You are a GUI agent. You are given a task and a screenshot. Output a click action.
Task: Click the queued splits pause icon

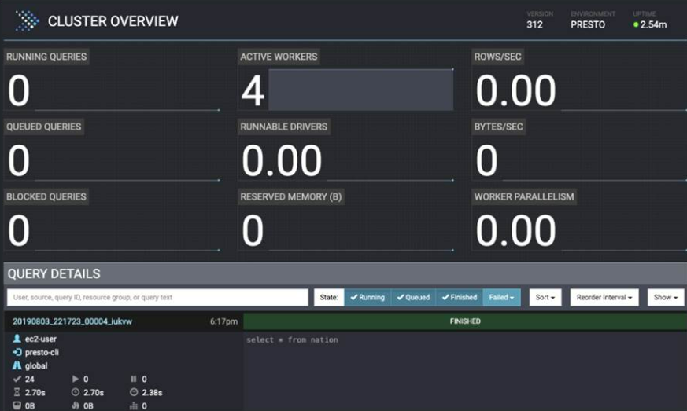(x=134, y=379)
